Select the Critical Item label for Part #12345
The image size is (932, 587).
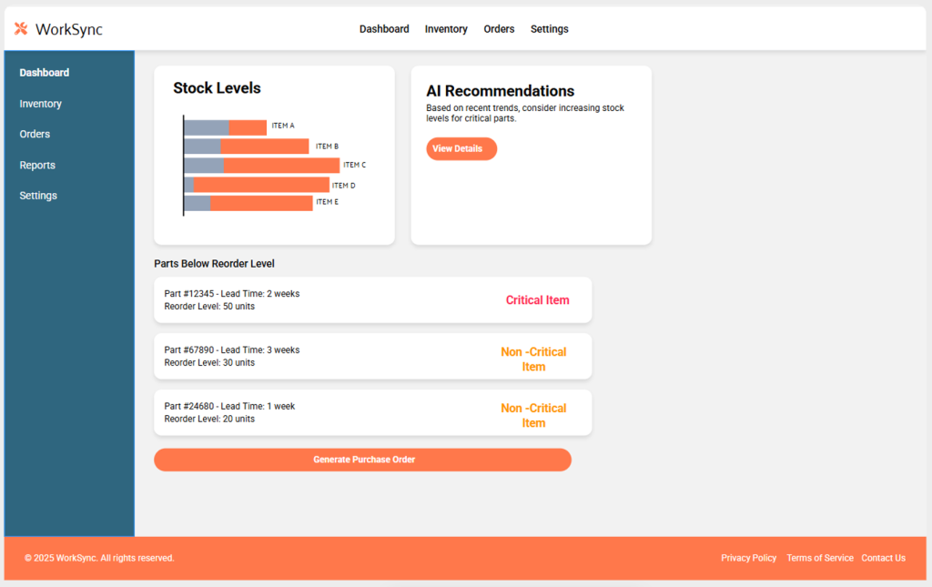[537, 299]
